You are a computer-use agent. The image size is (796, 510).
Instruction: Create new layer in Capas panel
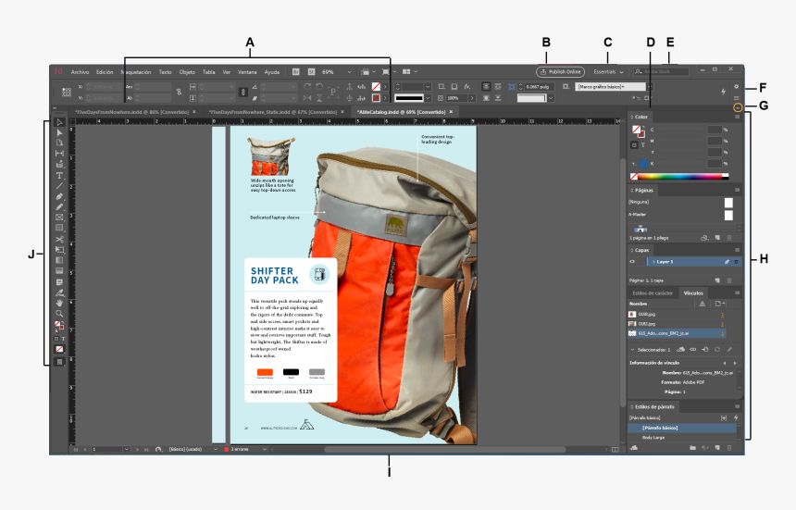[x=717, y=280]
